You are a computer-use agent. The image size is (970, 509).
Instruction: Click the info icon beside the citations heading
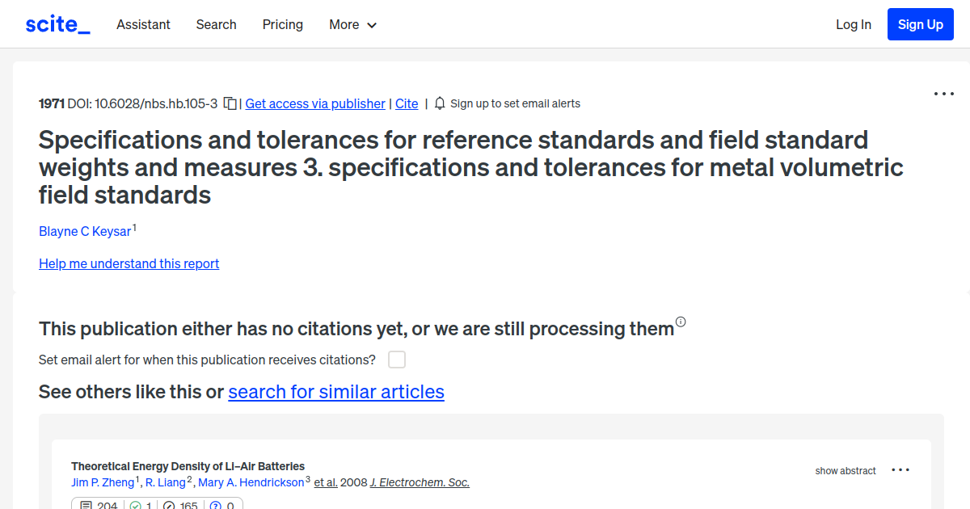coord(681,322)
